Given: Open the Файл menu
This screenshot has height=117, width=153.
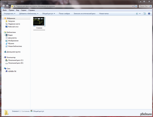Looking at the screenshot, I should coord(5,10).
